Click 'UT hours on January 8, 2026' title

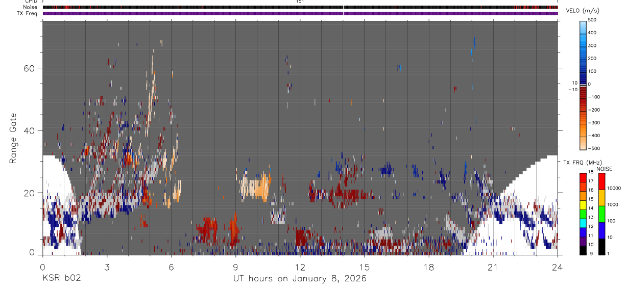[x=300, y=279]
